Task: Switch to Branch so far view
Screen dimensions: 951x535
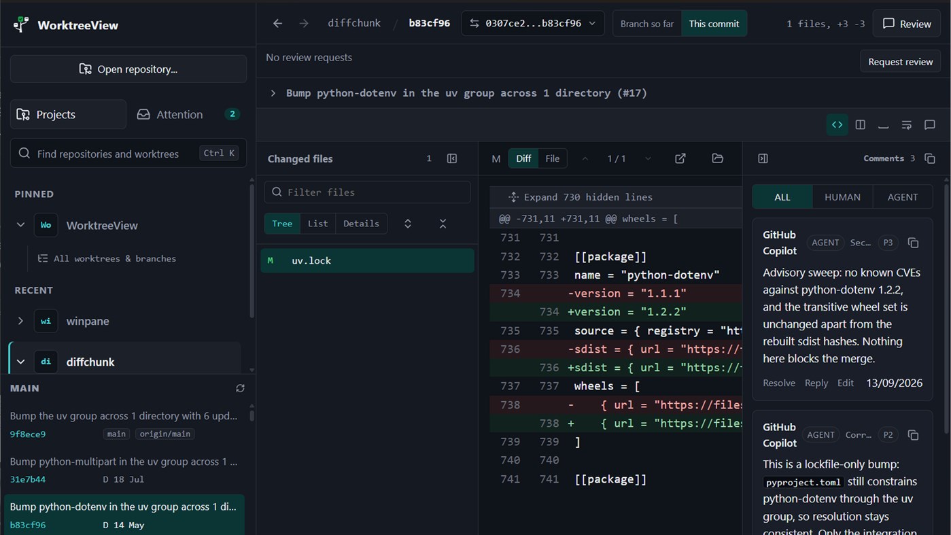Action: click(646, 23)
